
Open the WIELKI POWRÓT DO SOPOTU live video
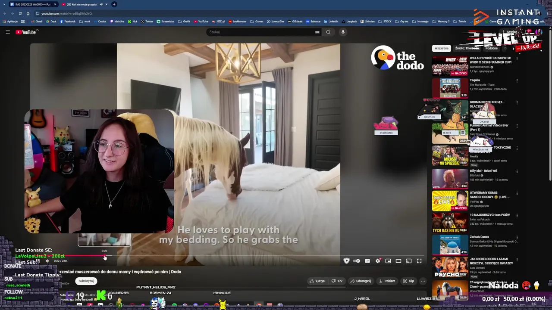pyautogui.click(x=450, y=66)
